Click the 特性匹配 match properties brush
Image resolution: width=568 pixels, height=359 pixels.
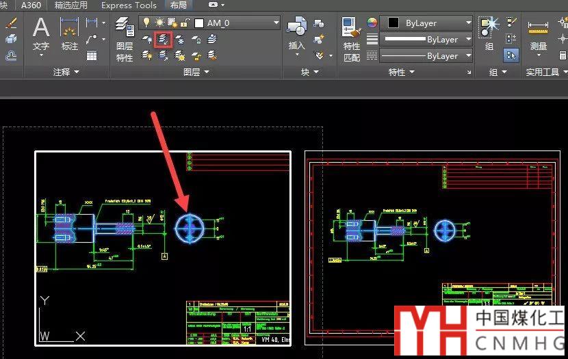click(x=351, y=41)
